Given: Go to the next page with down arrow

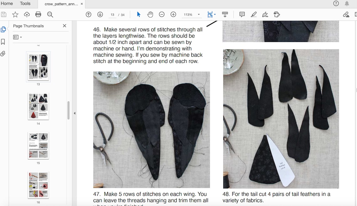Looking at the screenshot, I should pos(100,14).
